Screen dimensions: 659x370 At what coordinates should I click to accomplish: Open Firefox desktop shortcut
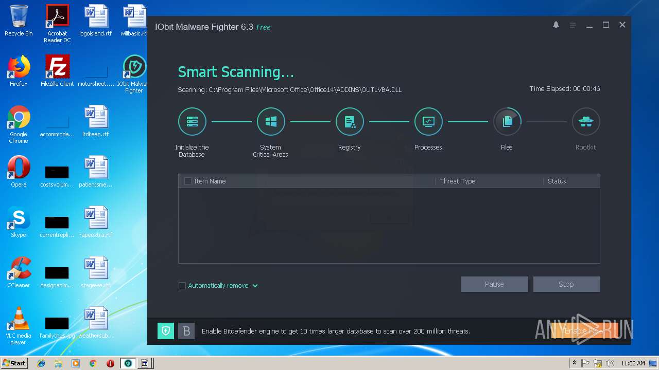point(19,71)
